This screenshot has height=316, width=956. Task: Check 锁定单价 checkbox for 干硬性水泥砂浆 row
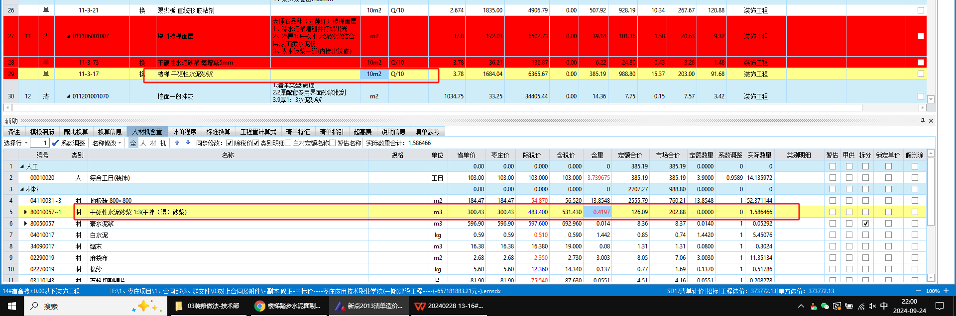pyautogui.click(x=888, y=212)
